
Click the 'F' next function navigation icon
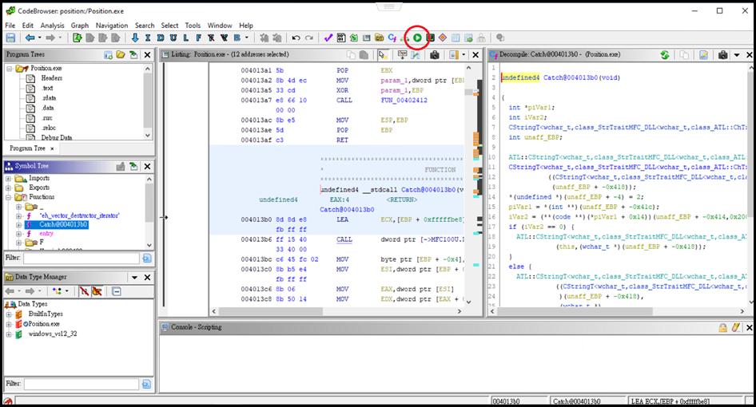198,38
